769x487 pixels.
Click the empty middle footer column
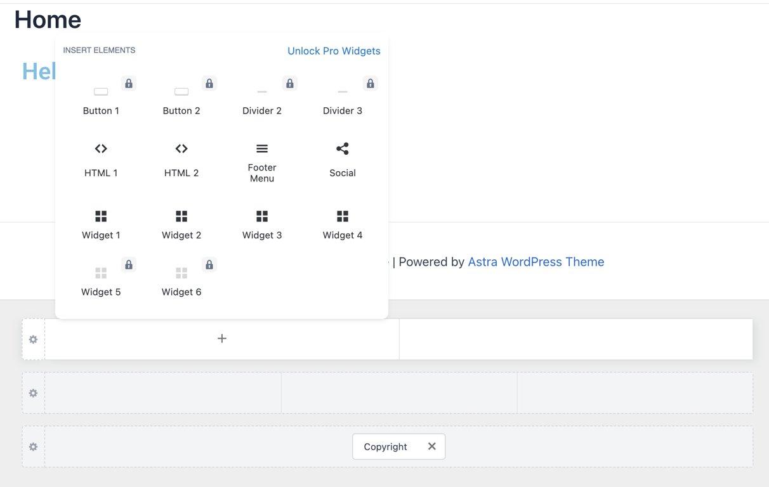[398, 393]
